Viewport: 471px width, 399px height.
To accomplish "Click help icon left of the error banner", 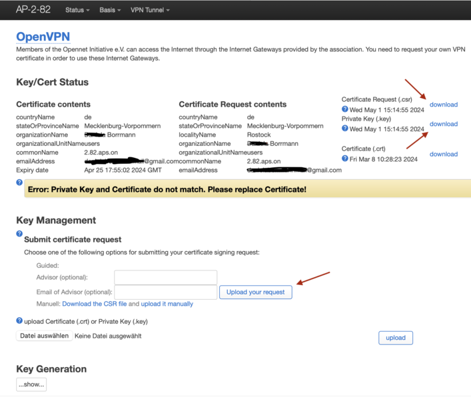I will point(19,182).
